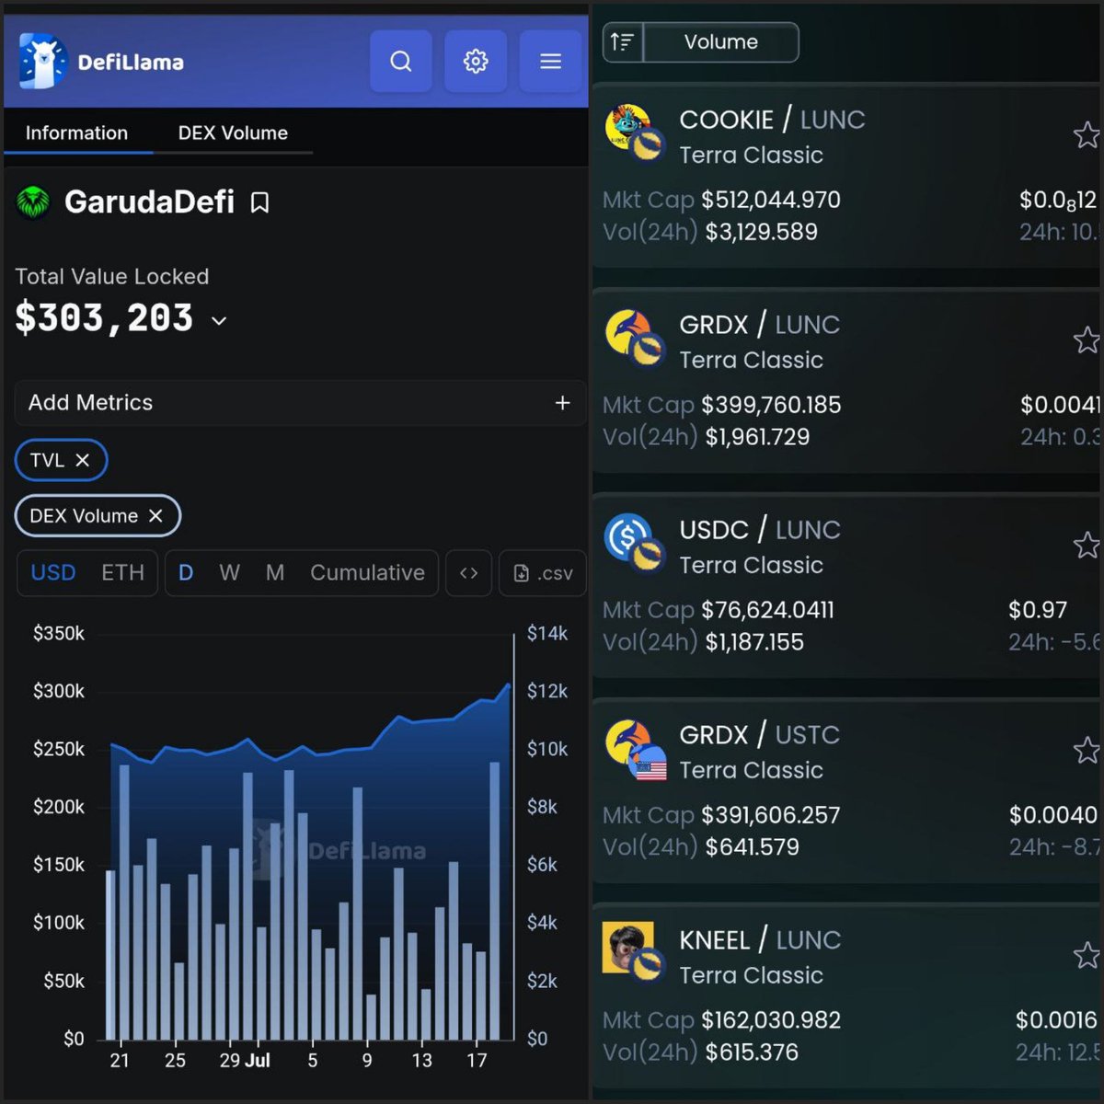1104x1104 pixels.
Task: Open the GRDX / USTC pair title
Action: tap(759, 735)
